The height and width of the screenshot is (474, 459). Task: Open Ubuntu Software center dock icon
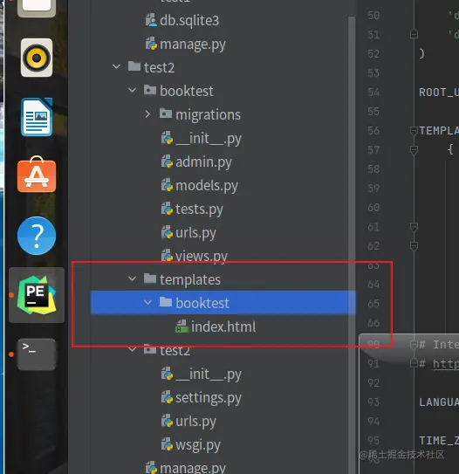pos(37,175)
